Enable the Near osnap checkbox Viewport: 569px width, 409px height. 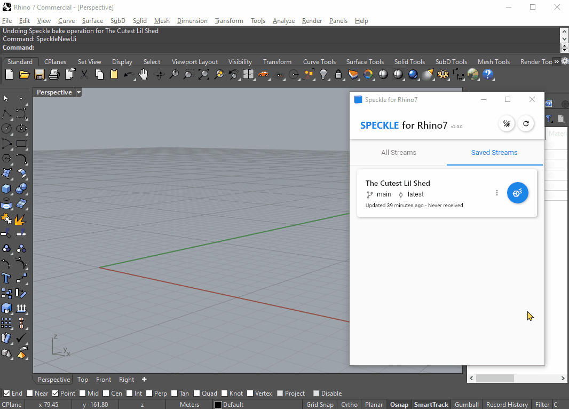click(x=30, y=394)
